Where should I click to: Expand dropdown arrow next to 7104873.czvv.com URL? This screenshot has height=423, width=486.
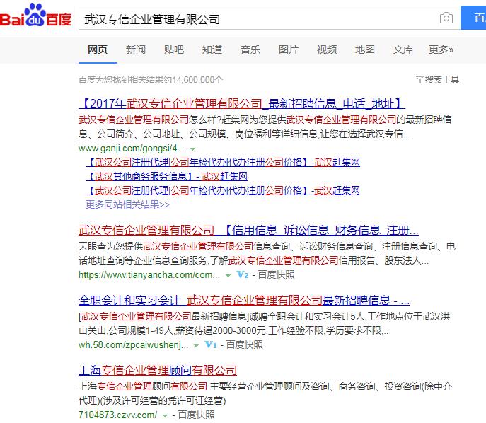(165, 415)
